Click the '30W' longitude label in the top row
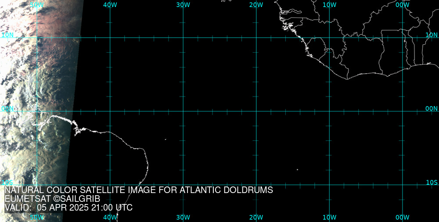 click(184, 5)
